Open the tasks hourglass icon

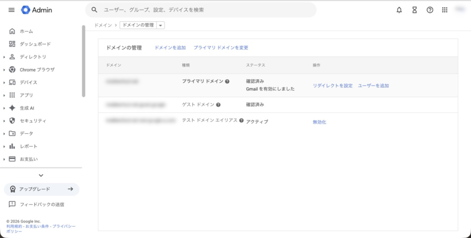click(x=414, y=10)
